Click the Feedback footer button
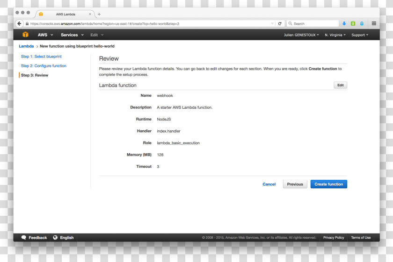Image resolution: width=393 pixels, height=262 pixels. (34, 237)
